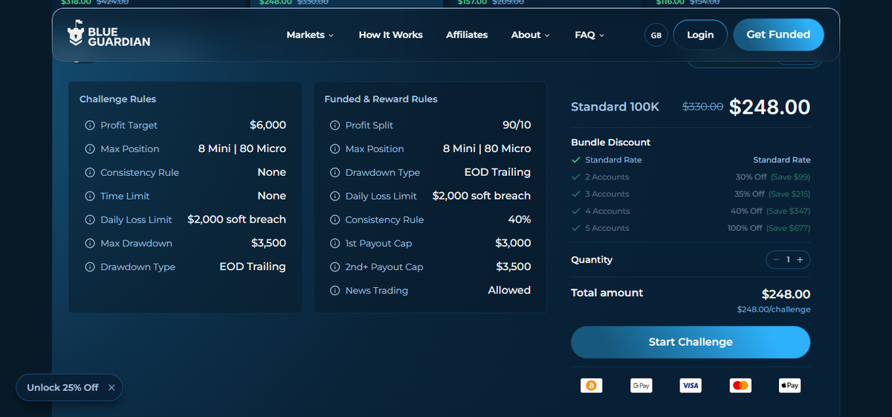This screenshot has height=417, width=892.
Task: Click info icon beside Max Drawdown
Action: pyautogui.click(x=90, y=243)
